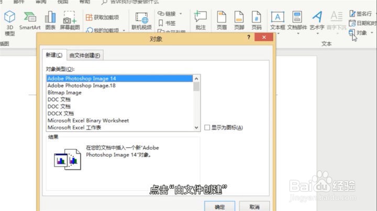Click the Link (链接) button
377x211 pixels.
coord(167,14)
